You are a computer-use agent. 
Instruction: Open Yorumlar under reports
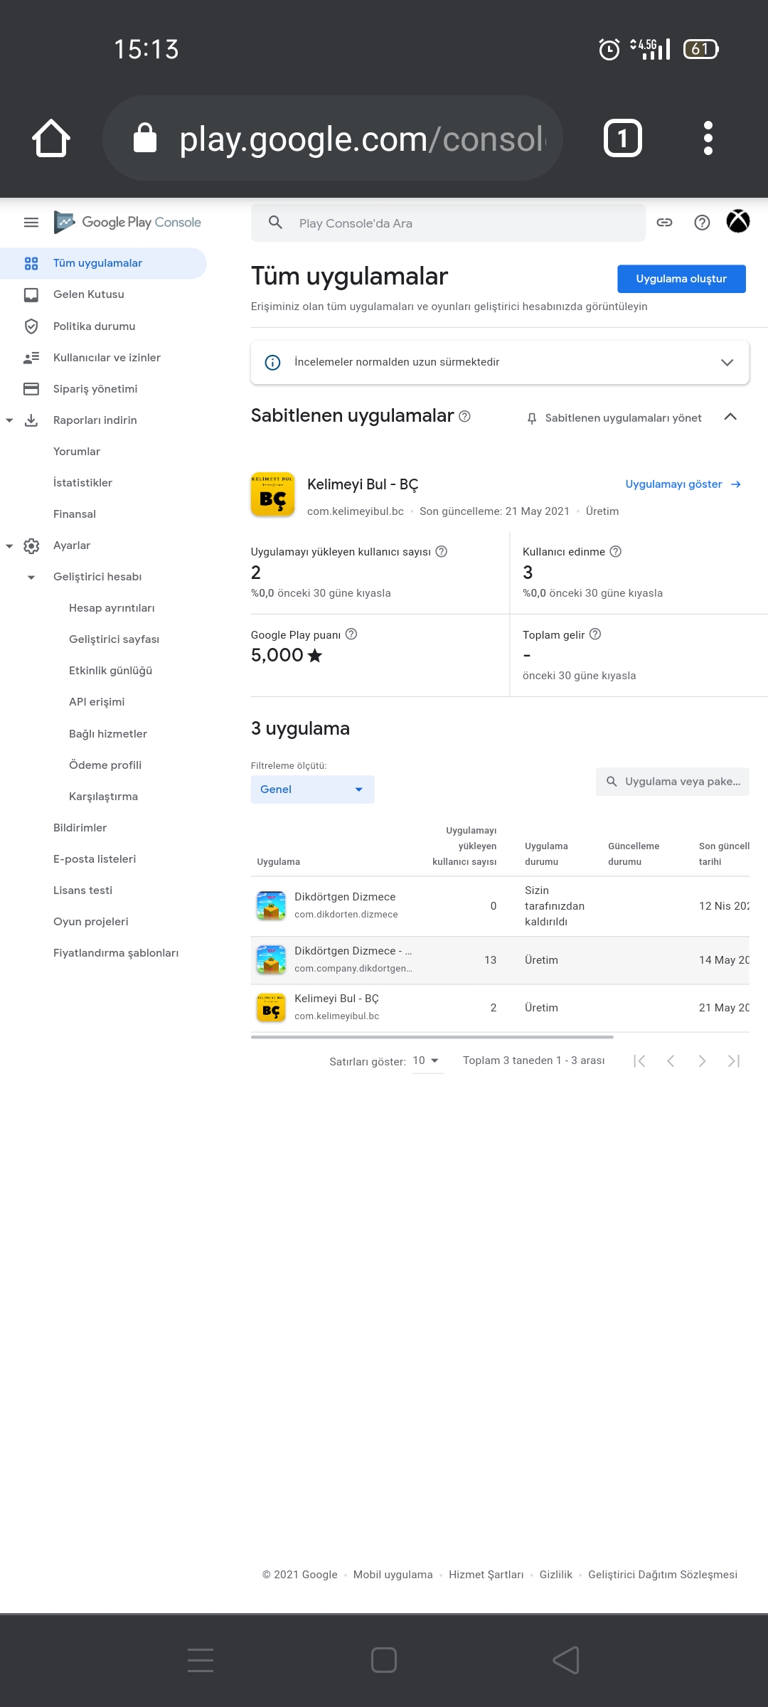(x=77, y=452)
